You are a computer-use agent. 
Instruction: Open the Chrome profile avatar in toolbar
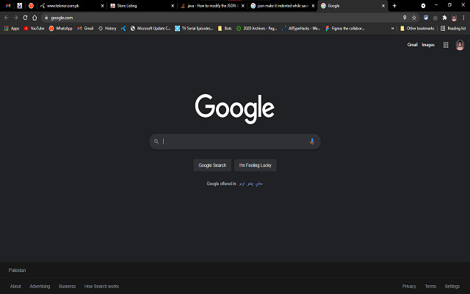coord(454,18)
